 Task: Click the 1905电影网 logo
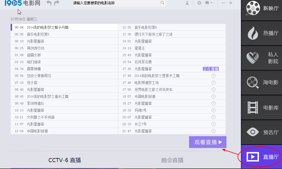(22, 3)
